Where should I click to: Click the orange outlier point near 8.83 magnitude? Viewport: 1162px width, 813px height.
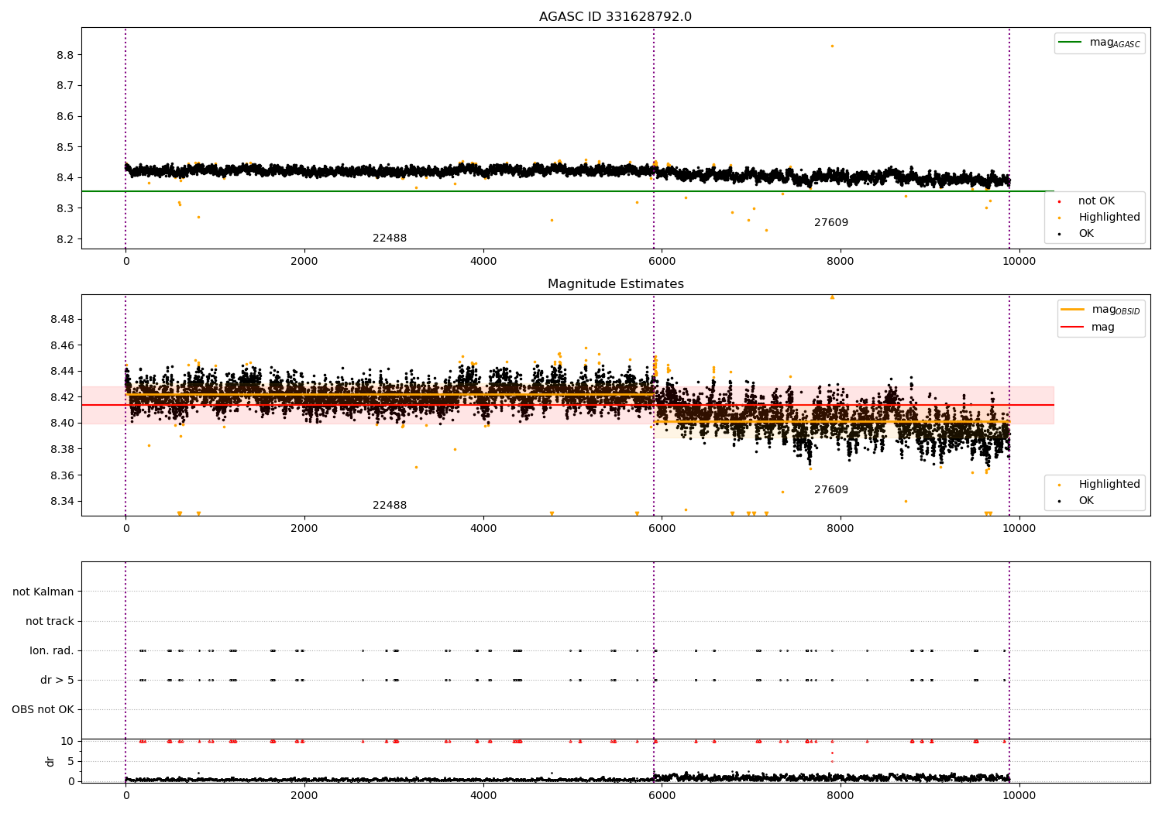(x=832, y=46)
